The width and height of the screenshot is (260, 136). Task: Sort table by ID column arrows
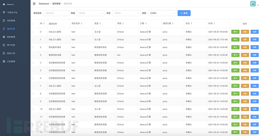pyautogui.click(x=44, y=23)
